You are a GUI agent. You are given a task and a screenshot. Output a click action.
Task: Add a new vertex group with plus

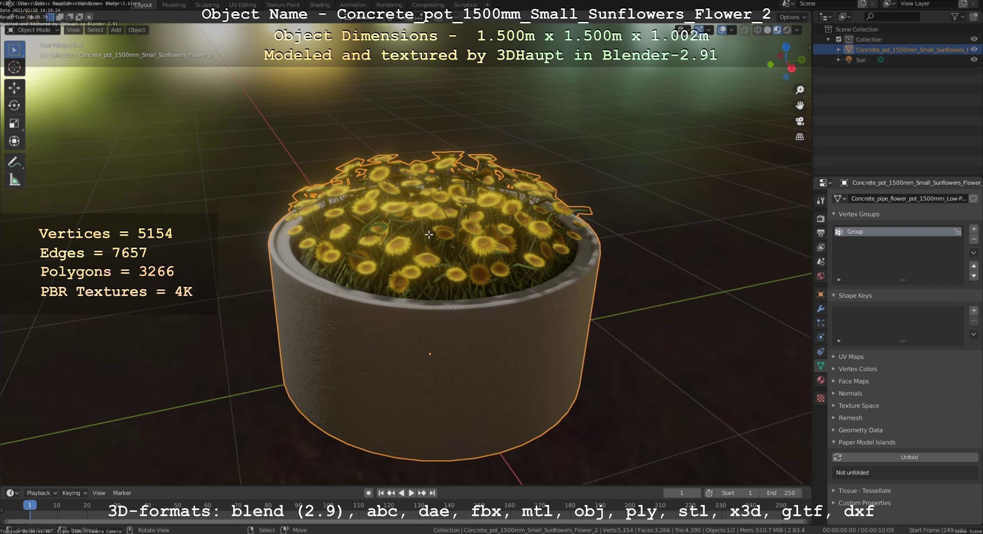coord(974,229)
